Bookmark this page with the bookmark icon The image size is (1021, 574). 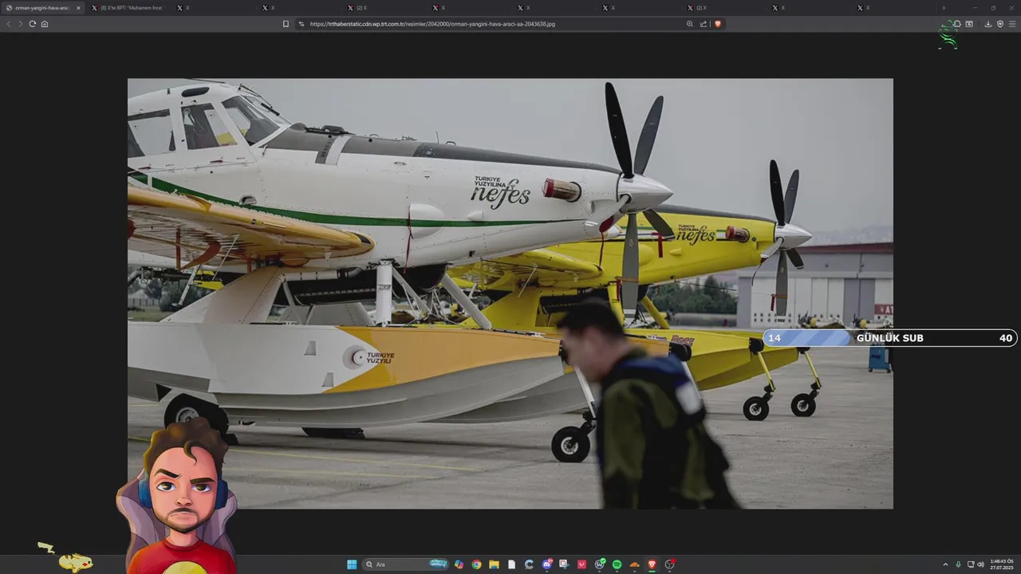coord(286,24)
